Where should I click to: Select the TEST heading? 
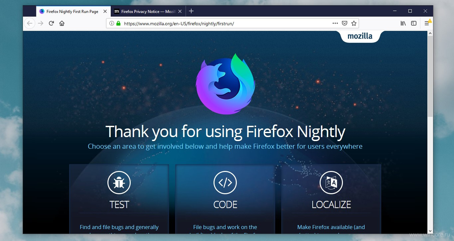[x=119, y=204]
